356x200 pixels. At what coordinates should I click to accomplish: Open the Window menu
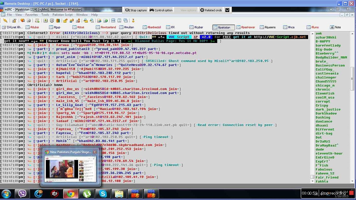82,15
